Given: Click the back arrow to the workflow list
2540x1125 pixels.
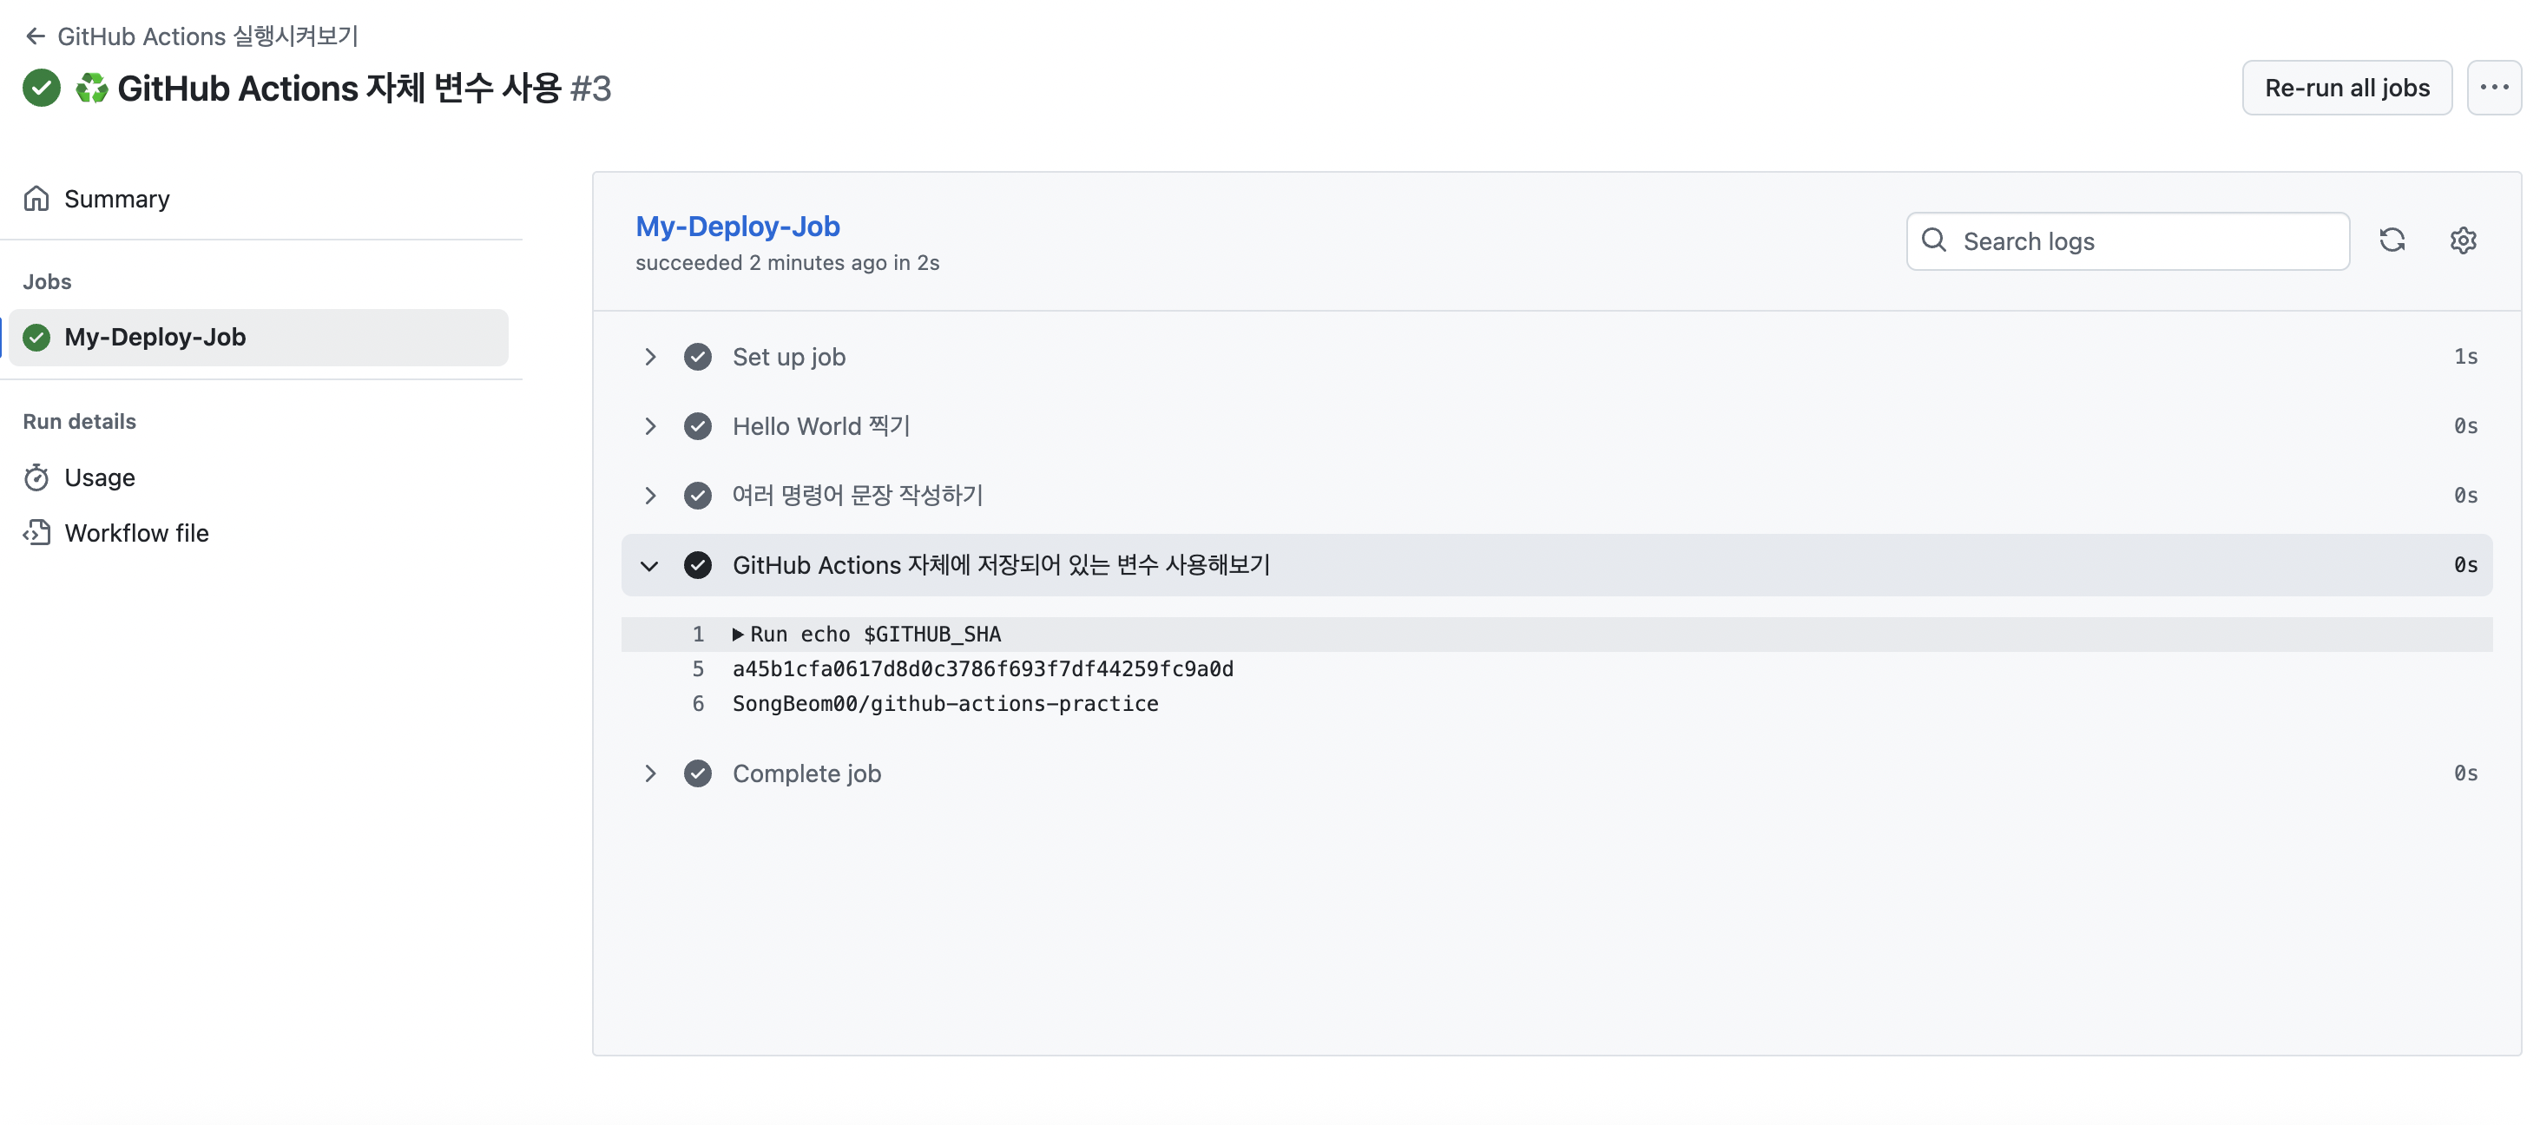Looking at the screenshot, I should click(36, 36).
